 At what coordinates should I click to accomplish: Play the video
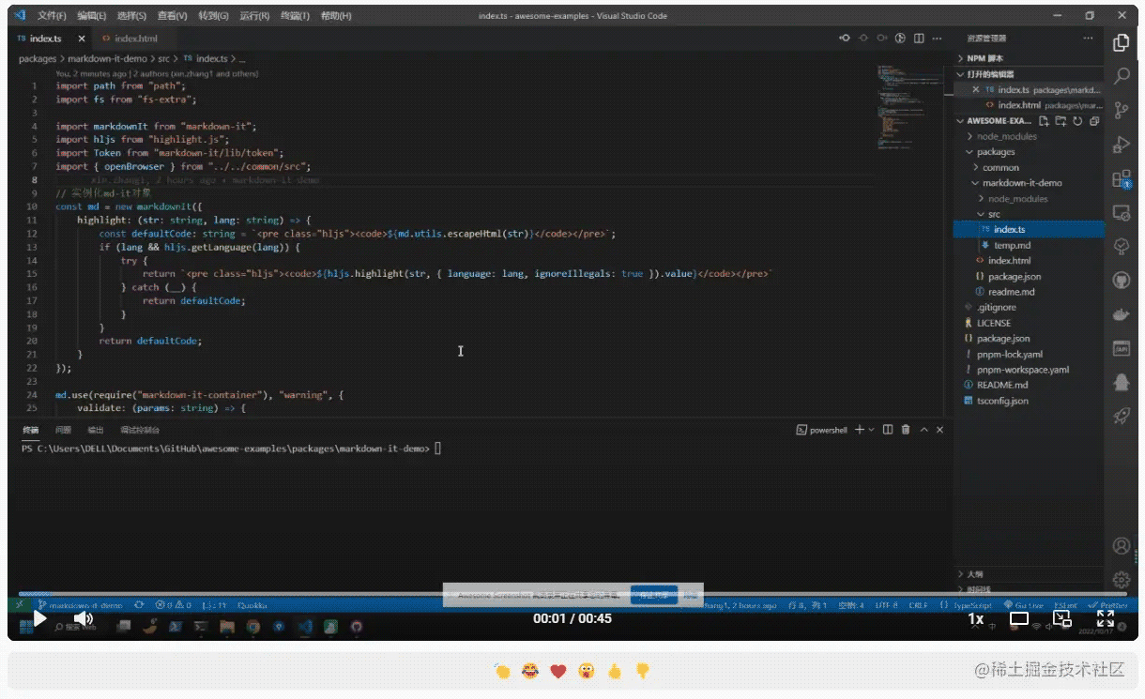point(39,618)
